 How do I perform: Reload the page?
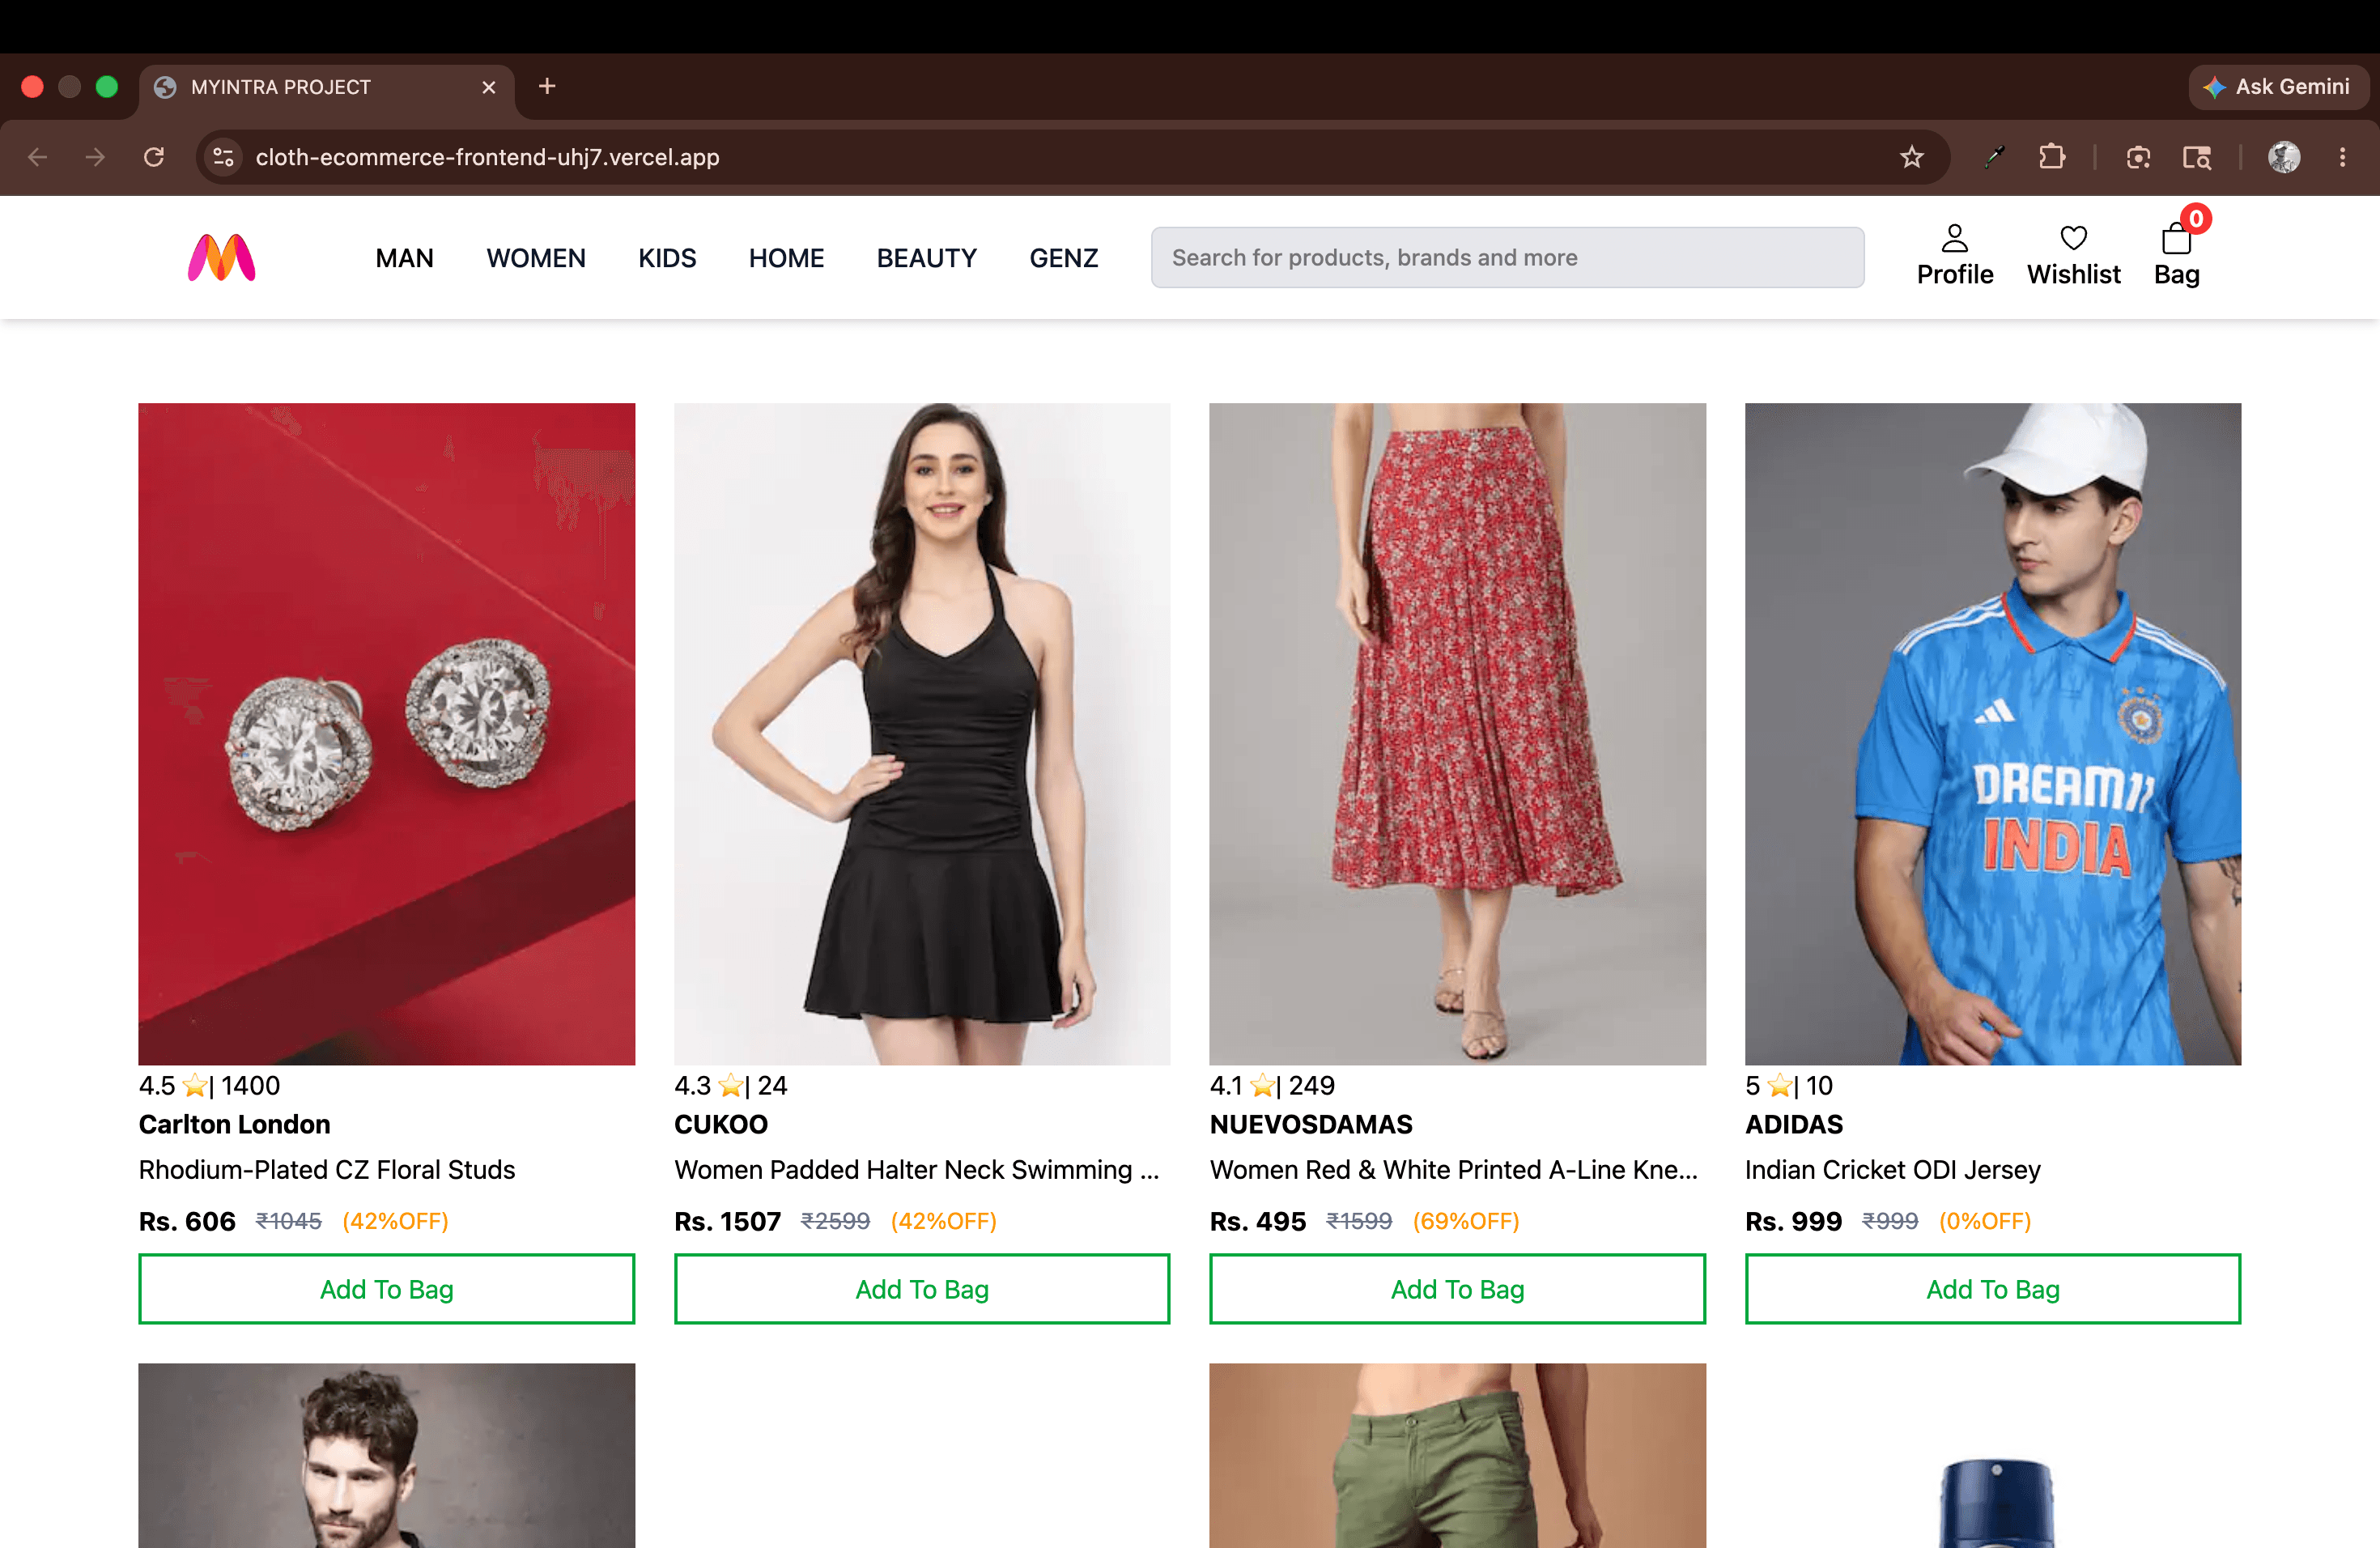pos(153,157)
